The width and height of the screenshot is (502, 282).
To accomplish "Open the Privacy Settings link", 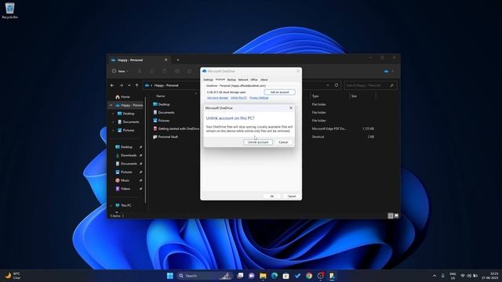I will tap(259, 98).
